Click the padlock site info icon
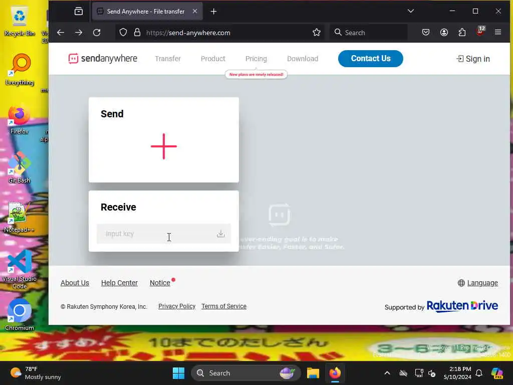Screen dimensions: 513x385 click(137, 33)
